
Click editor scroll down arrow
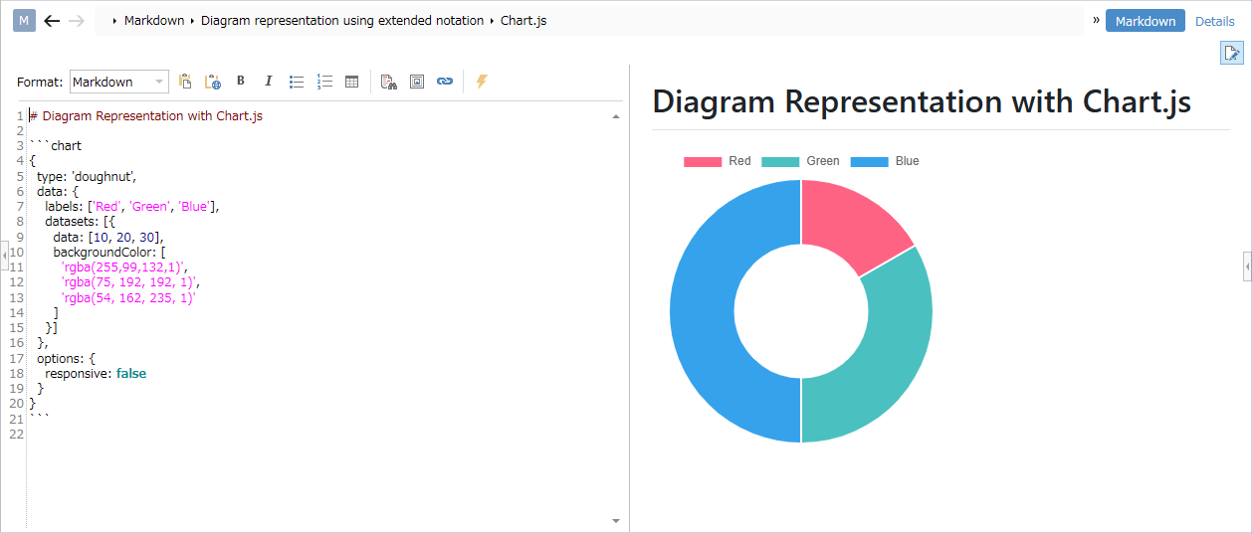click(616, 520)
